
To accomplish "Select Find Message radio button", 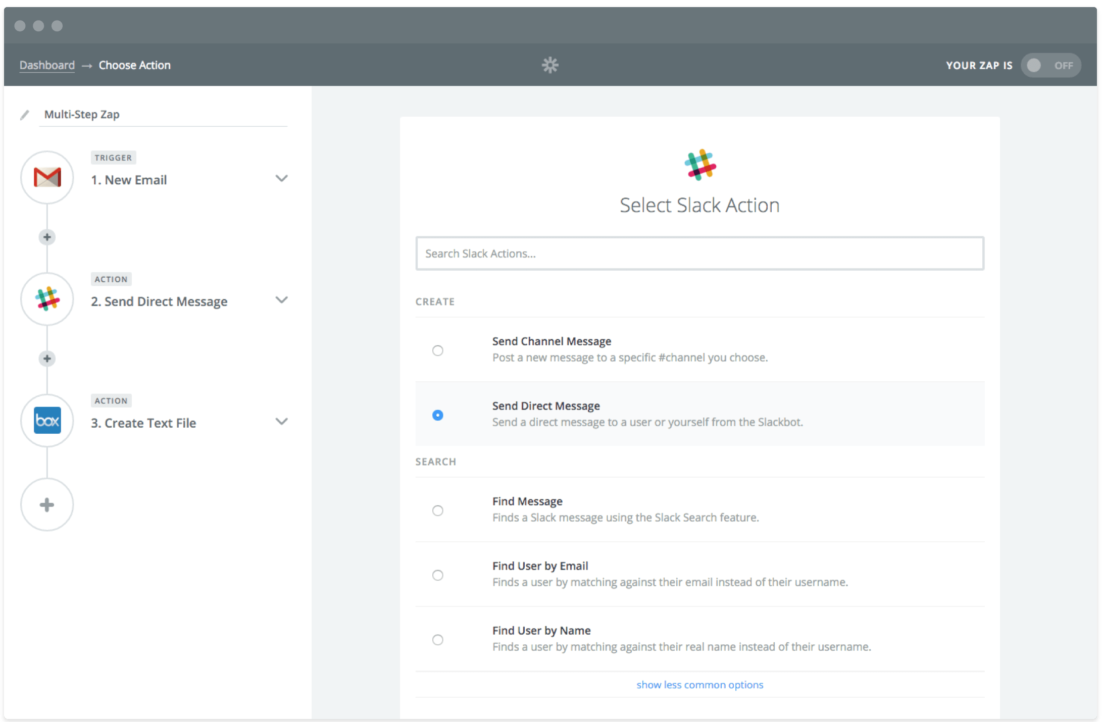I will (x=438, y=510).
